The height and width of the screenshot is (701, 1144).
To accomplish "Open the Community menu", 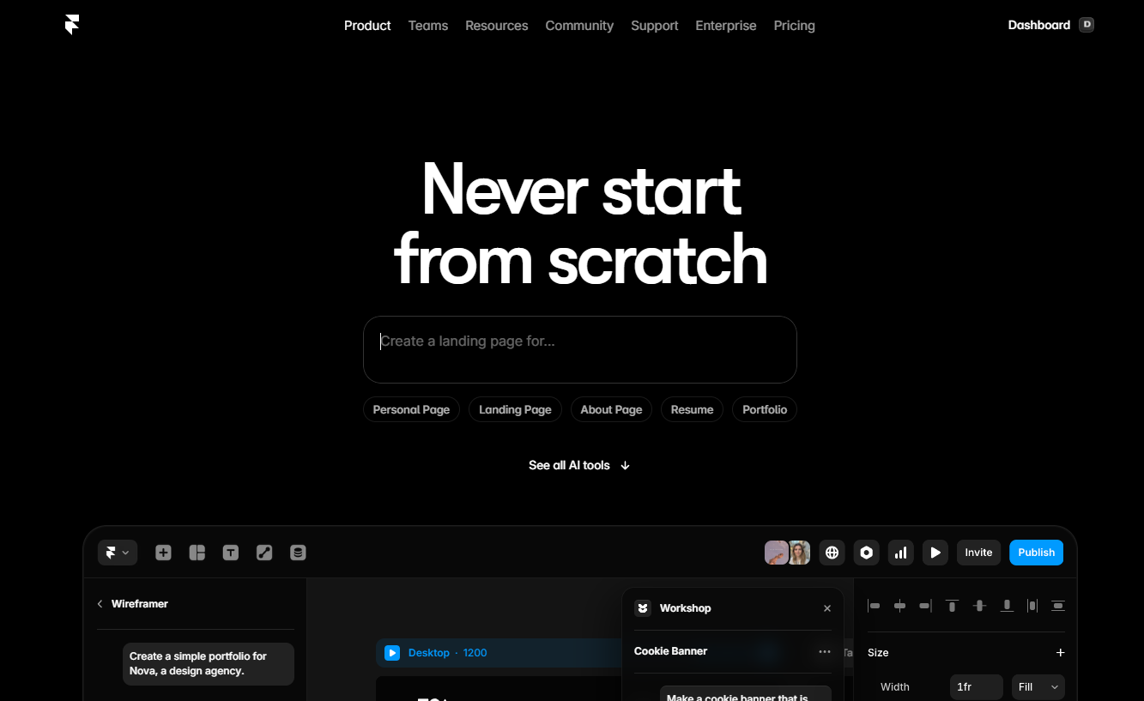I will (579, 26).
